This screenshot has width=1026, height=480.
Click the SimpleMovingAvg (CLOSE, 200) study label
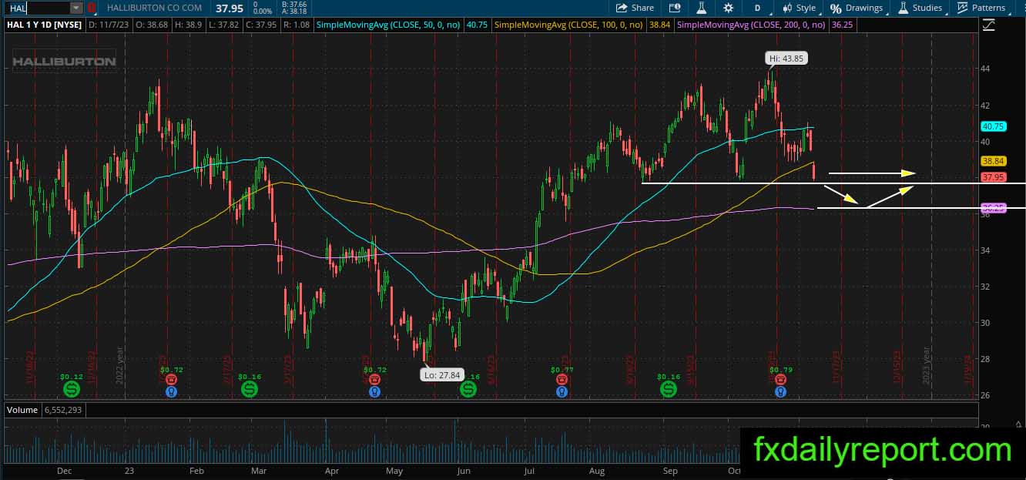[752, 25]
